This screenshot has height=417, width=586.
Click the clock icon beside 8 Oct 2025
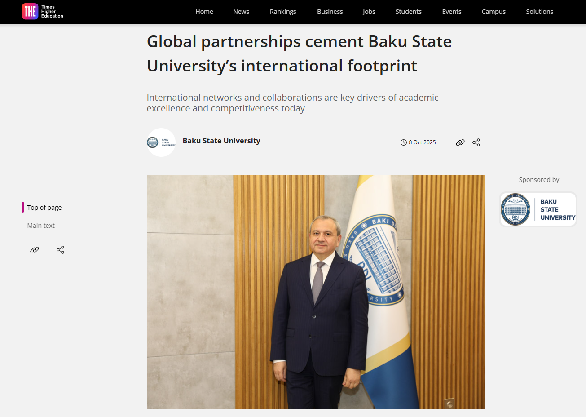(403, 142)
